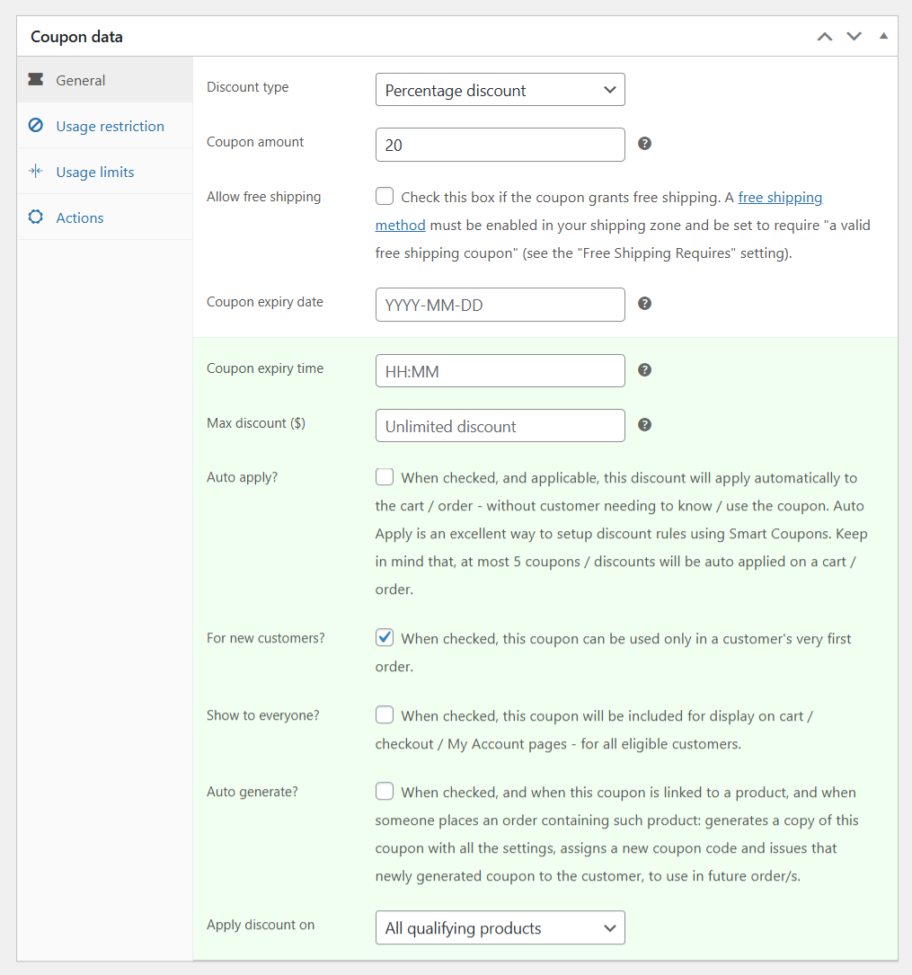Click the help icon beside Coupon amount
The width and height of the screenshot is (912, 975).
[644, 144]
